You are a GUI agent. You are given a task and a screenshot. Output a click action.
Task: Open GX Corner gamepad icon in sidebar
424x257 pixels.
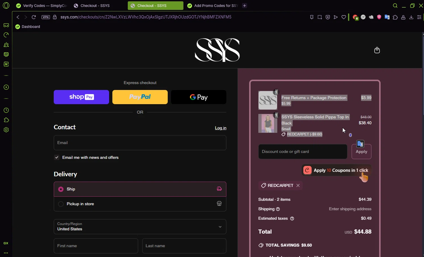(x=6, y=25)
